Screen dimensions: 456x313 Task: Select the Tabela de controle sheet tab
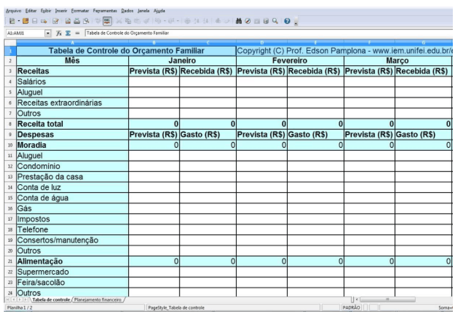pyautogui.click(x=52, y=300)
